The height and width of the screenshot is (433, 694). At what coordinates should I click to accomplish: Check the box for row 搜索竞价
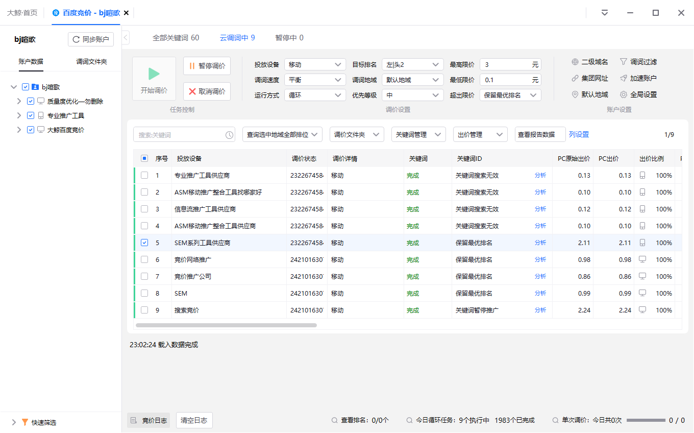click(144, 310)
